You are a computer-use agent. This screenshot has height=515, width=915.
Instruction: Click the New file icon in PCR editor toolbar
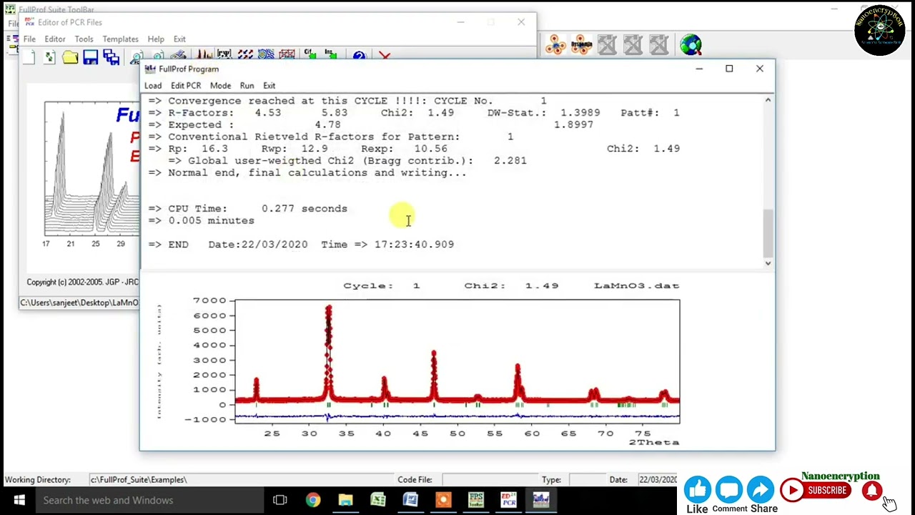click(29, 57)
